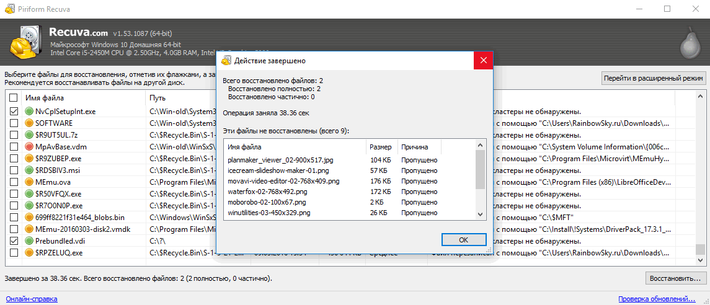Check the $R9UT5UL.7z checkbox
This screenshot has height=305, width=710.
pyautogui.click(x=14, y=135)
